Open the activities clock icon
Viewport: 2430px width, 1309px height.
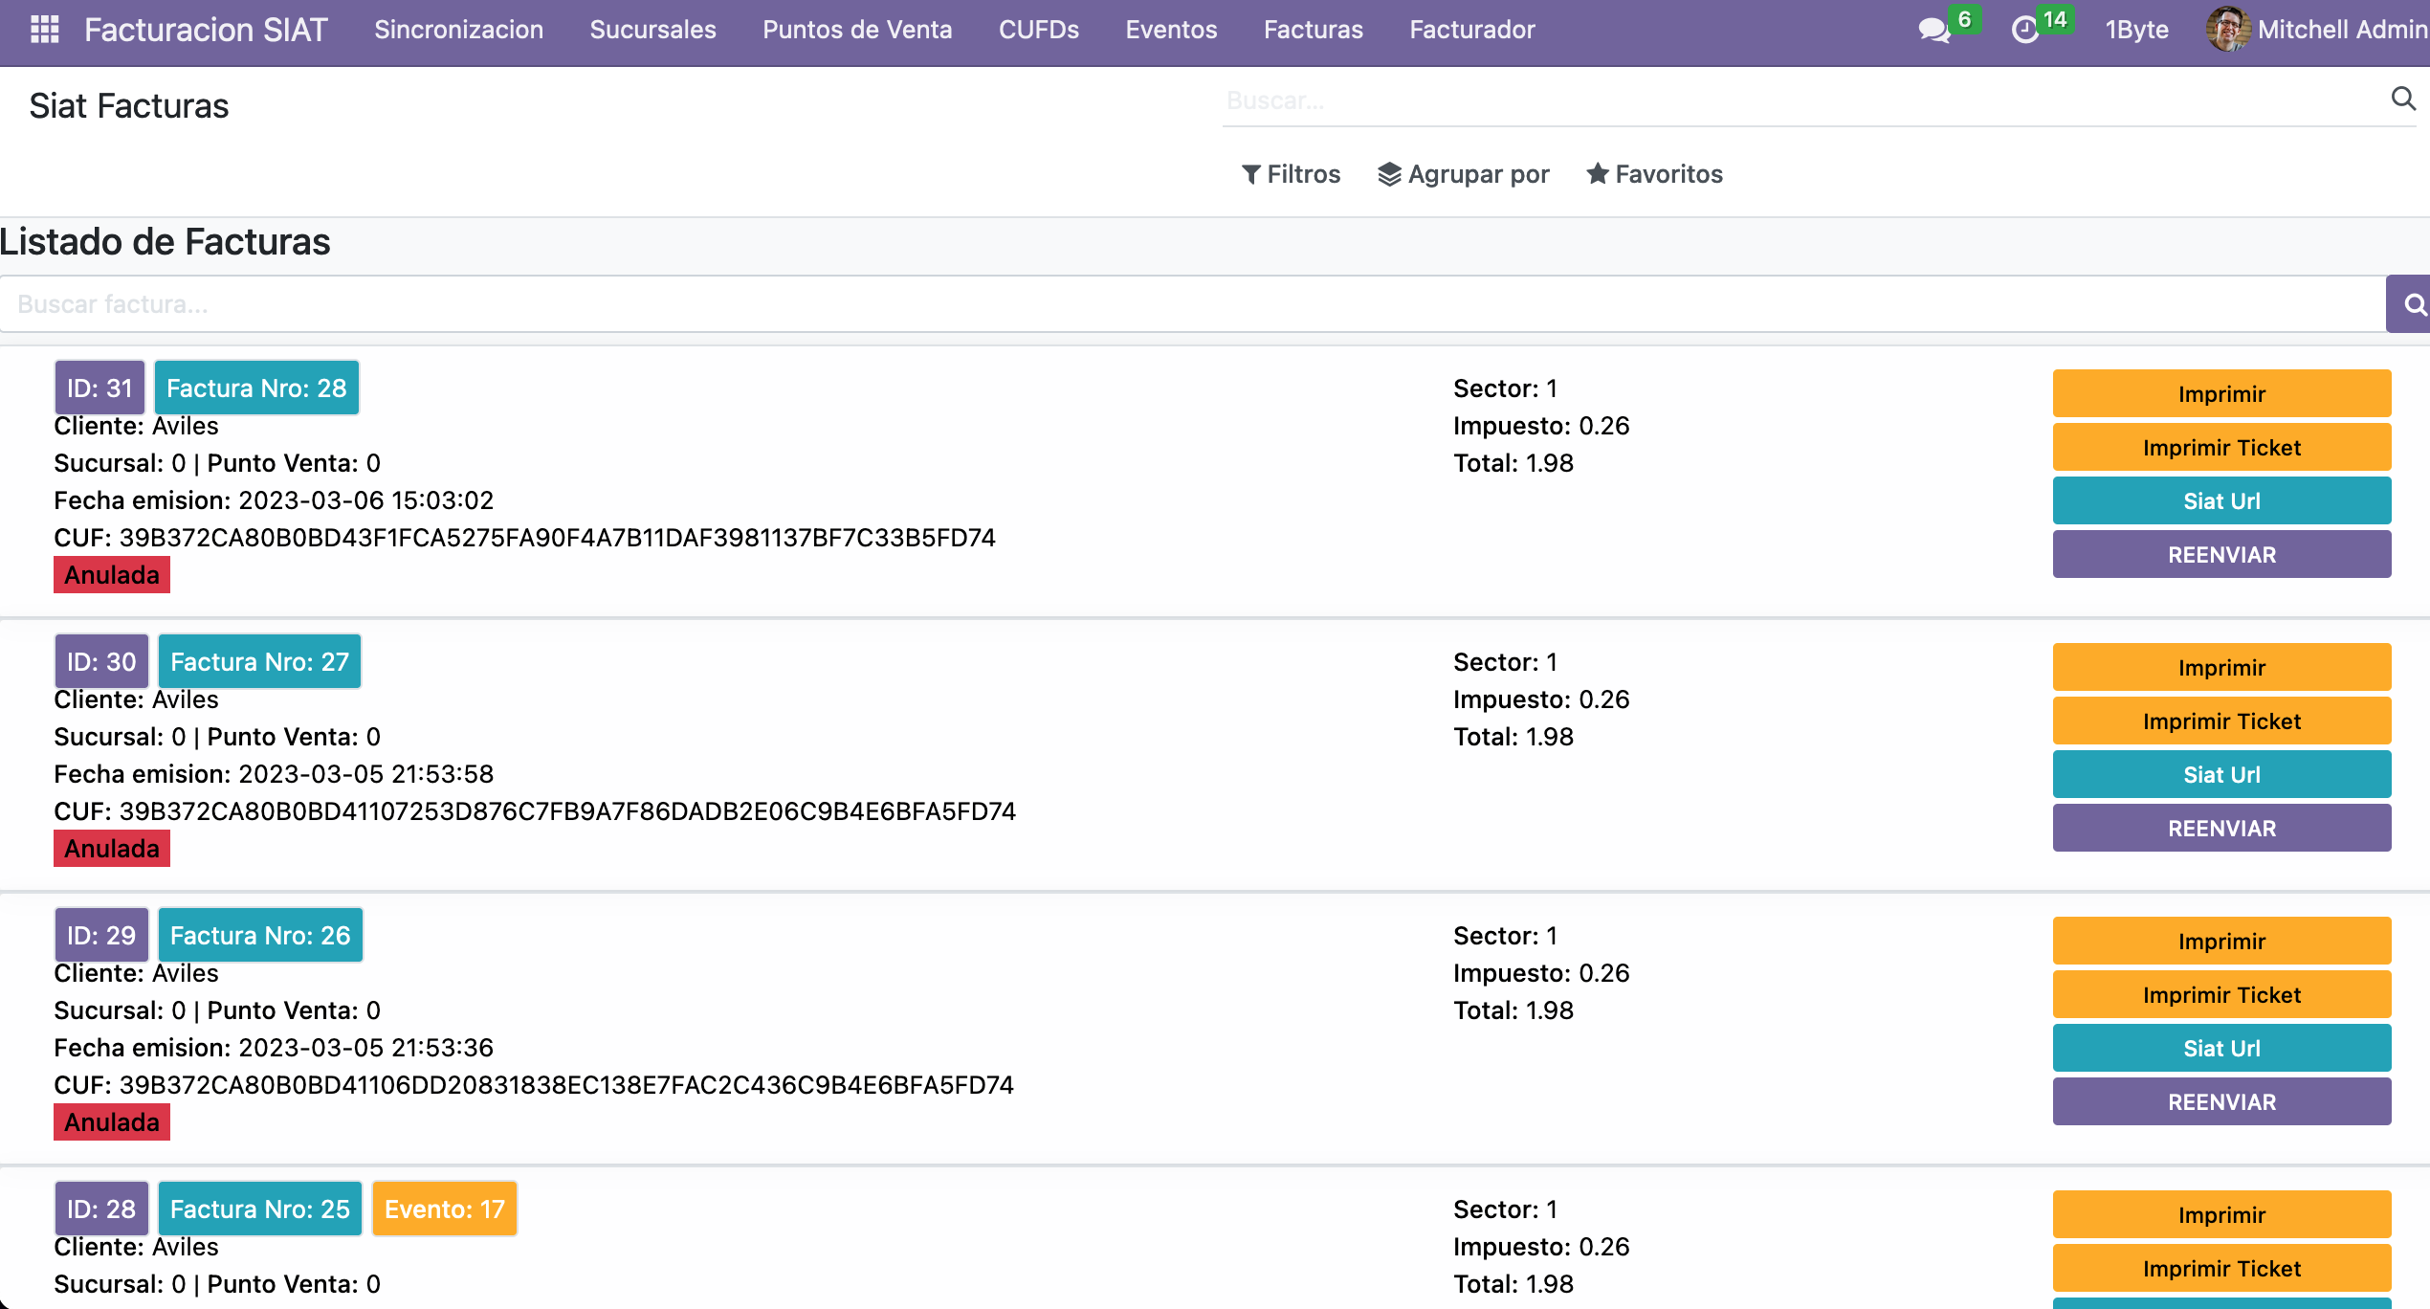pos(2024,30)
